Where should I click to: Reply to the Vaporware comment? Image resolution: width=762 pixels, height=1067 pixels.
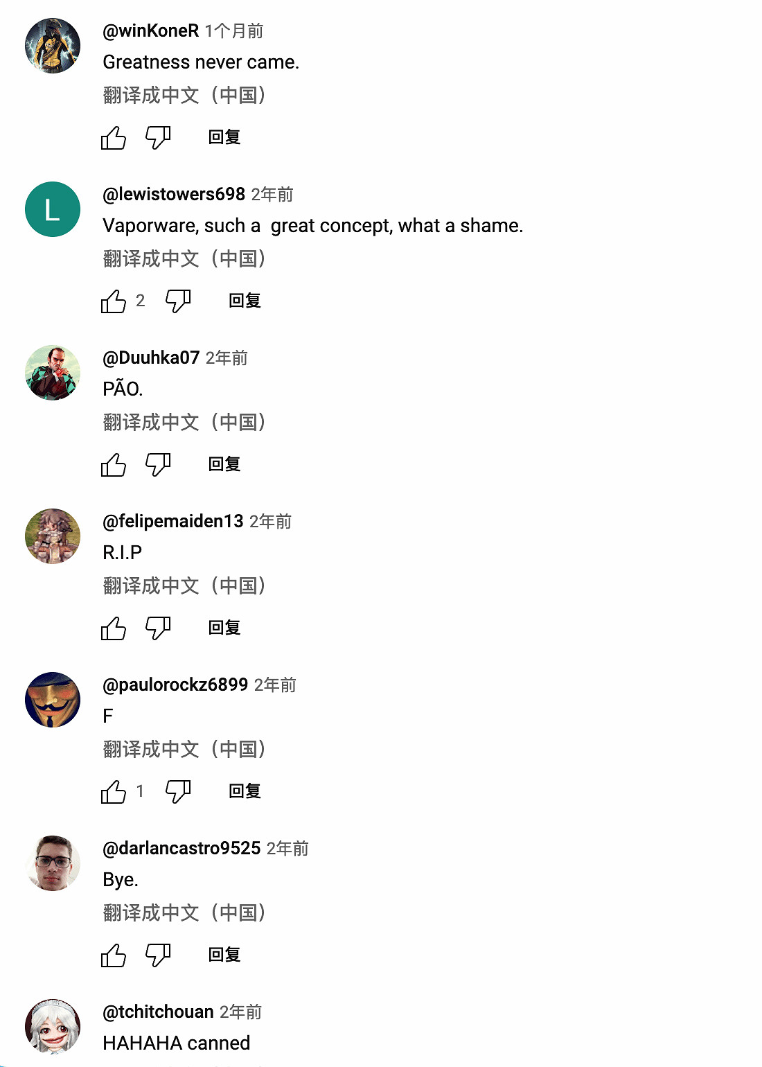[245, 301]
